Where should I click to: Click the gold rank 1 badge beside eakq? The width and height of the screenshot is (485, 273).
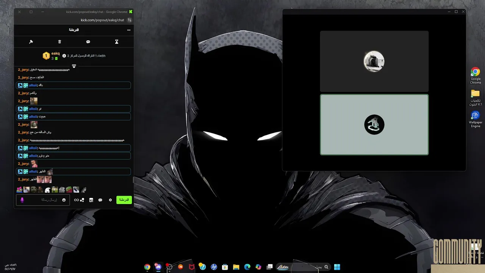(46, 56)
